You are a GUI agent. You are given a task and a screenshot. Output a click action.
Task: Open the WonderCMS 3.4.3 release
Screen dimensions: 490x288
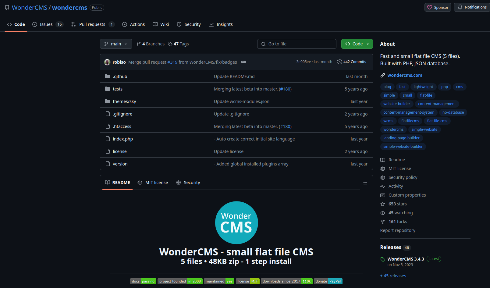(406, 259)
